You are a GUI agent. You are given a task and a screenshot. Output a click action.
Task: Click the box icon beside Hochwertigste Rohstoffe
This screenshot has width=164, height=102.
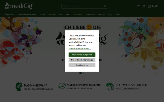point(110,86)
